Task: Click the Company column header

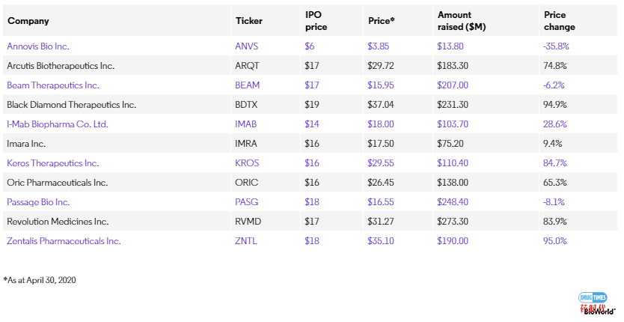Action: (28, 21)
